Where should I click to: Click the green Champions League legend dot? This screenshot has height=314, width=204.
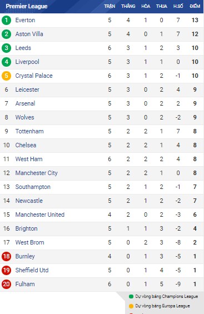[131, 297]
